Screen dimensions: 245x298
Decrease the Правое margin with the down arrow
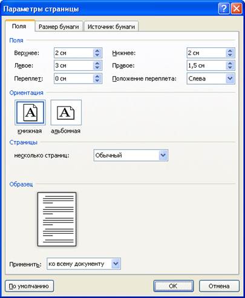click(230, 68)
